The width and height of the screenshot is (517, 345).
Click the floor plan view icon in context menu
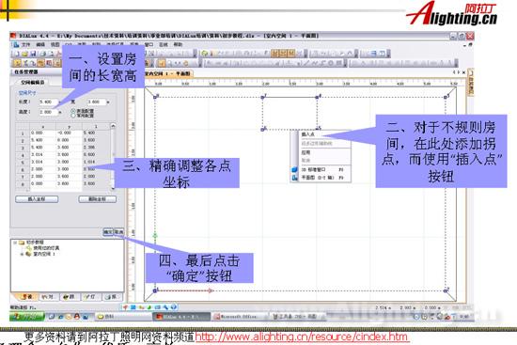(295, 178)
